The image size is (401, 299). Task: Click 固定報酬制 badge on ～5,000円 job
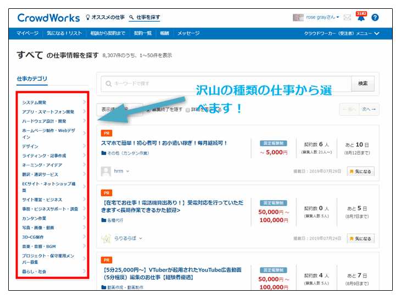(274, 143)
